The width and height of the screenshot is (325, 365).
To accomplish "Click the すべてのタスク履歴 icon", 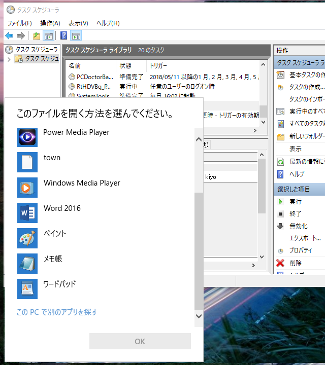I will [280, 124].
